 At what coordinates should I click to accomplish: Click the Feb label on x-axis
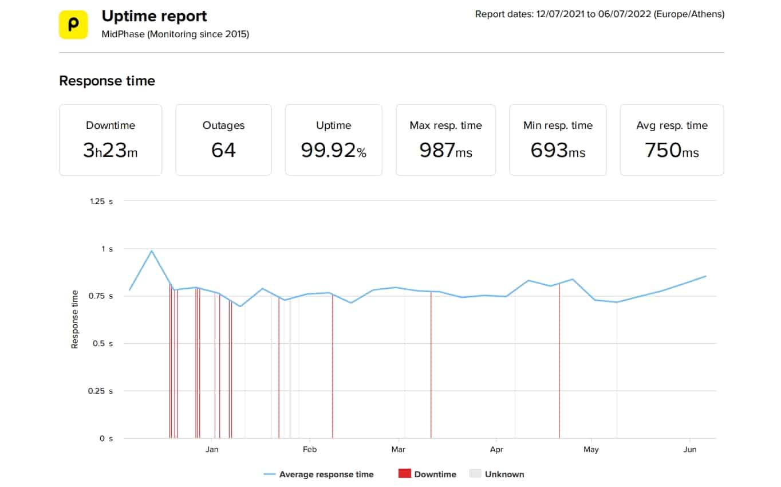[310, 450]
